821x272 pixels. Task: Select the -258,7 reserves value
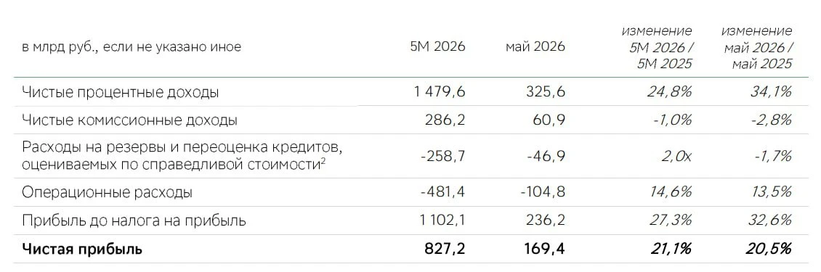coord(442,156)
